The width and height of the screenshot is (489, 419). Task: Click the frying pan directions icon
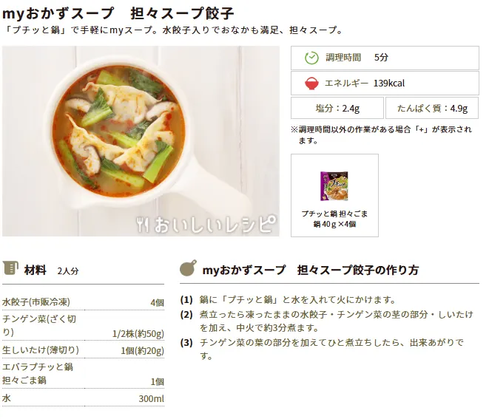click(x=189, y=268)
